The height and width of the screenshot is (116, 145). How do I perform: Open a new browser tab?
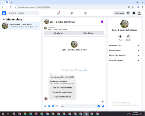click(11, 2)
